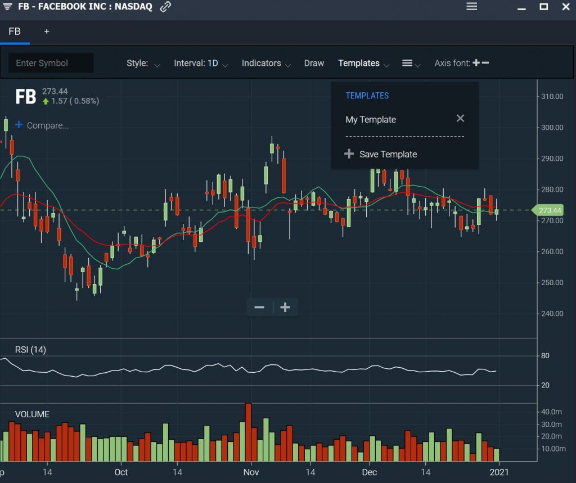Decrease axis font with the minus icon

pos(486,62)
